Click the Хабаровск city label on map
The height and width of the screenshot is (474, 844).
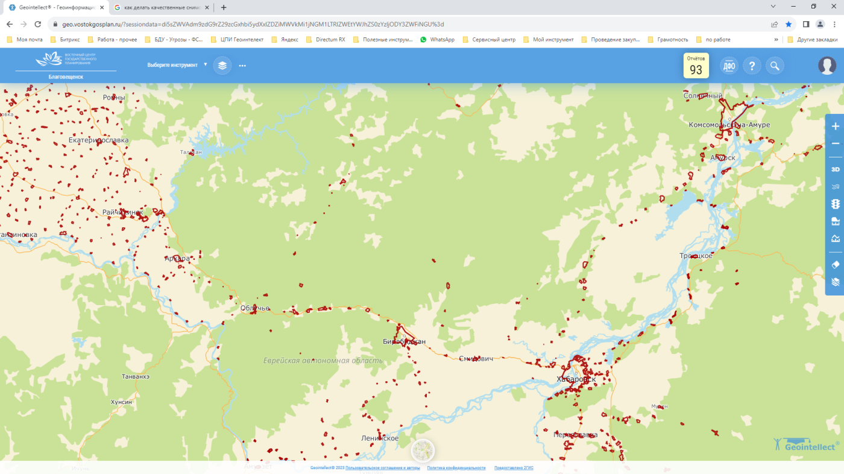(576, 379)
